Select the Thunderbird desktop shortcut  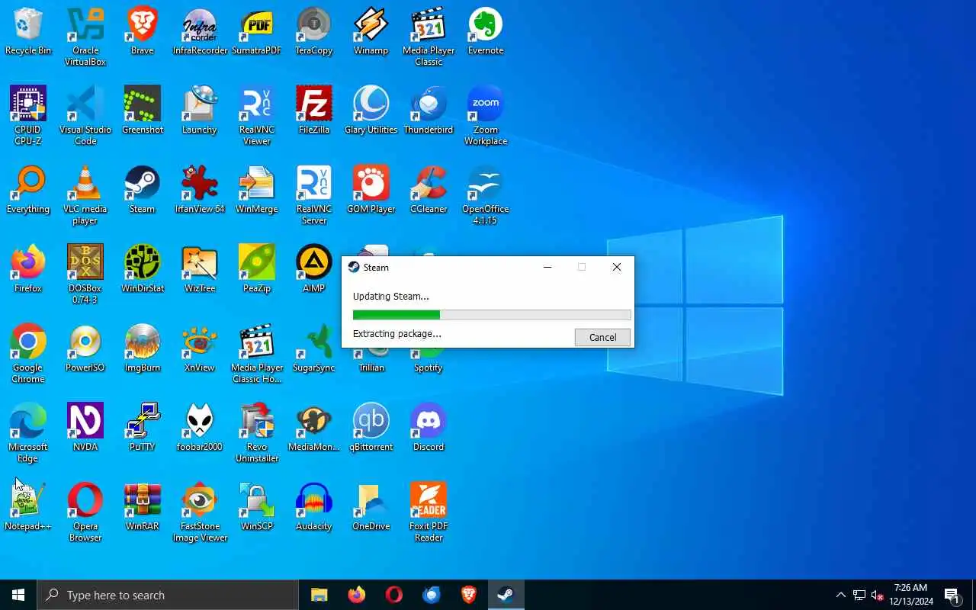point(429,111)
